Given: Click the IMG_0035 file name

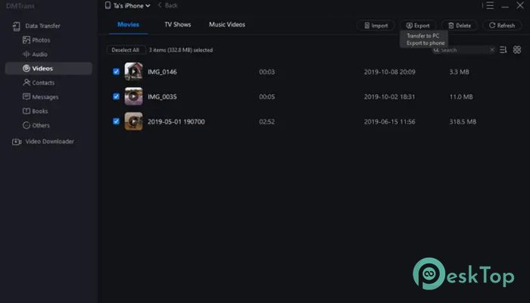Looking at the screenshot, I should (162, 97).
